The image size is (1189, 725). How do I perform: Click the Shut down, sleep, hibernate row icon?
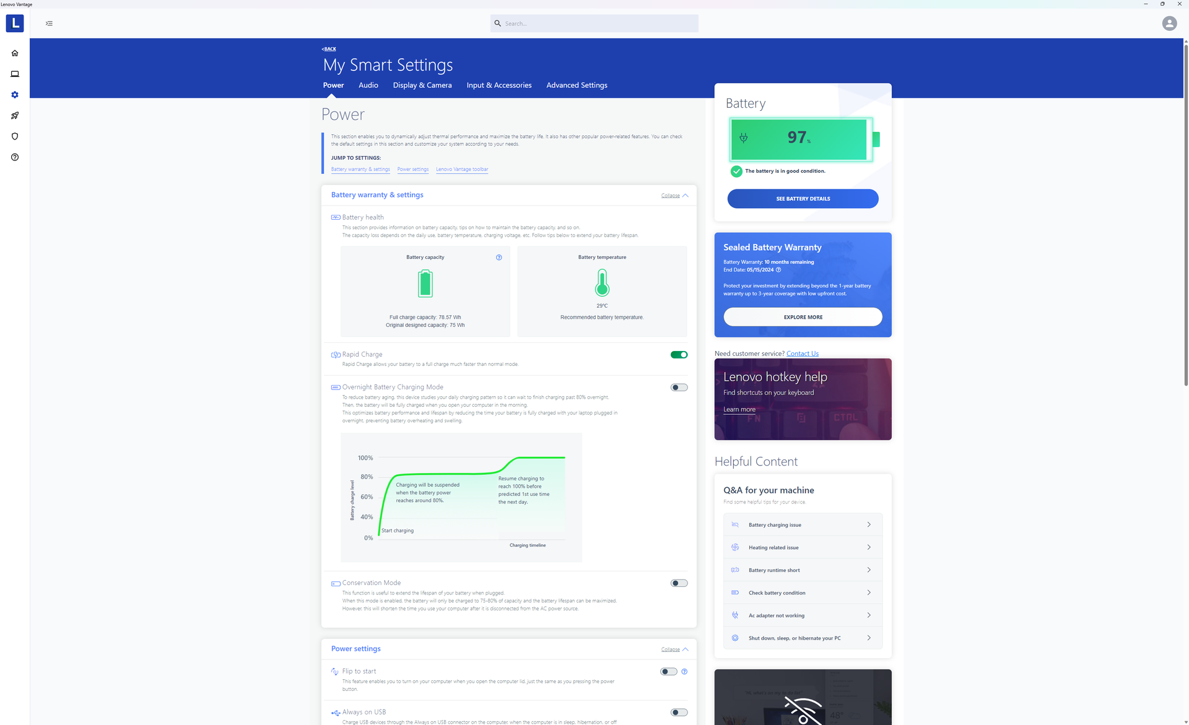tap(735, 638)
